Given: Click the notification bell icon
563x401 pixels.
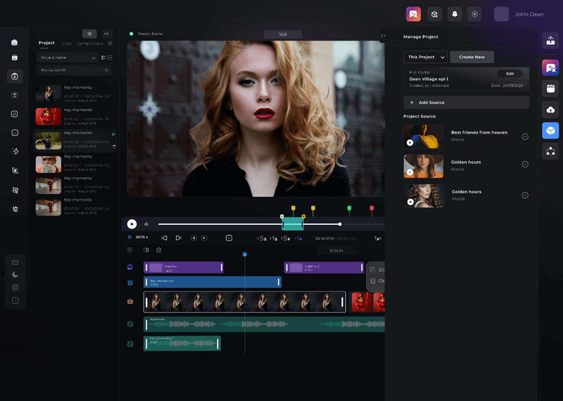Looking at the screenshot, I should (454, 14).
